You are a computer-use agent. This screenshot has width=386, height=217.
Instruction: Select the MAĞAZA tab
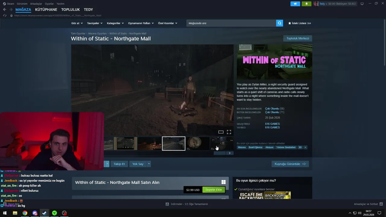(23, 10)
